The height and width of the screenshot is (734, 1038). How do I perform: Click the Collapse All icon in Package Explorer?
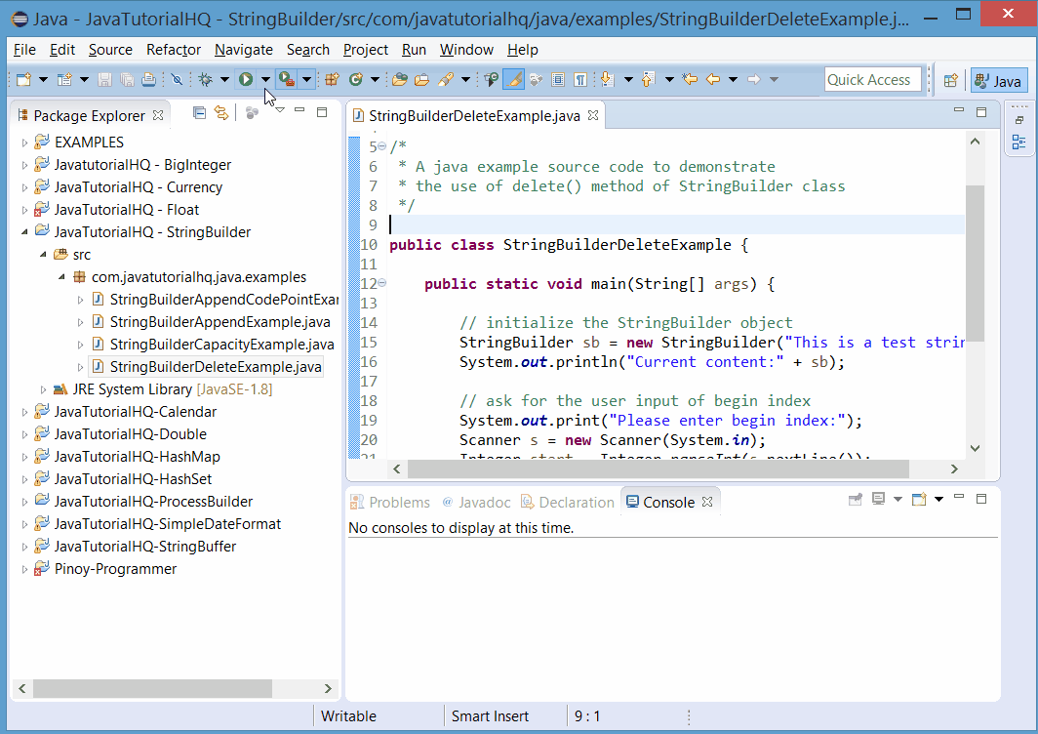click(199, 112)
